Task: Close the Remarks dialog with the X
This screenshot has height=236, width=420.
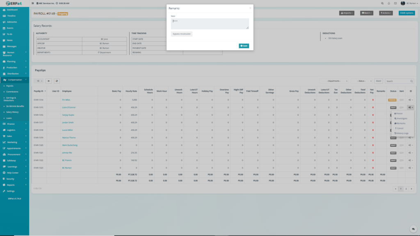Action: click(250, 8)
